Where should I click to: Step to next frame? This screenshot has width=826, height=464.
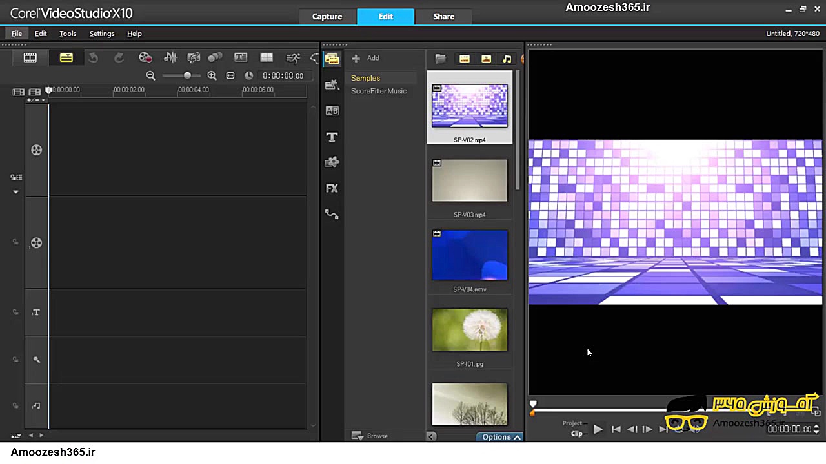tap(647, 429)
